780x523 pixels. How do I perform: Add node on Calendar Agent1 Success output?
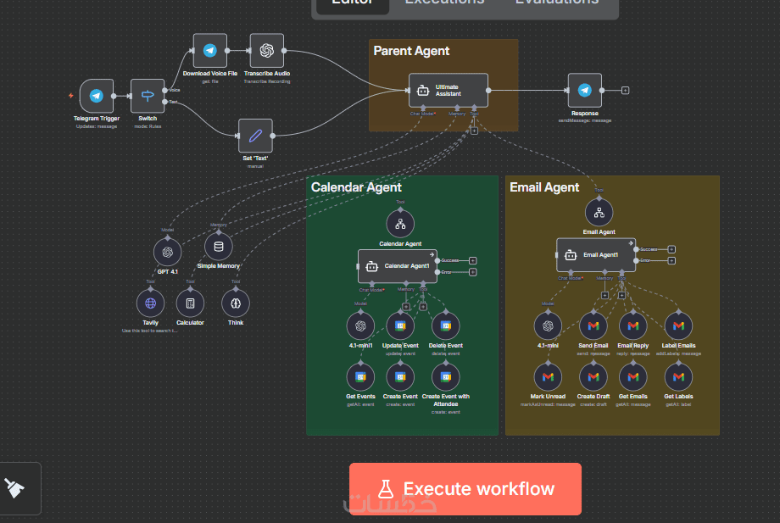point(473,260)
